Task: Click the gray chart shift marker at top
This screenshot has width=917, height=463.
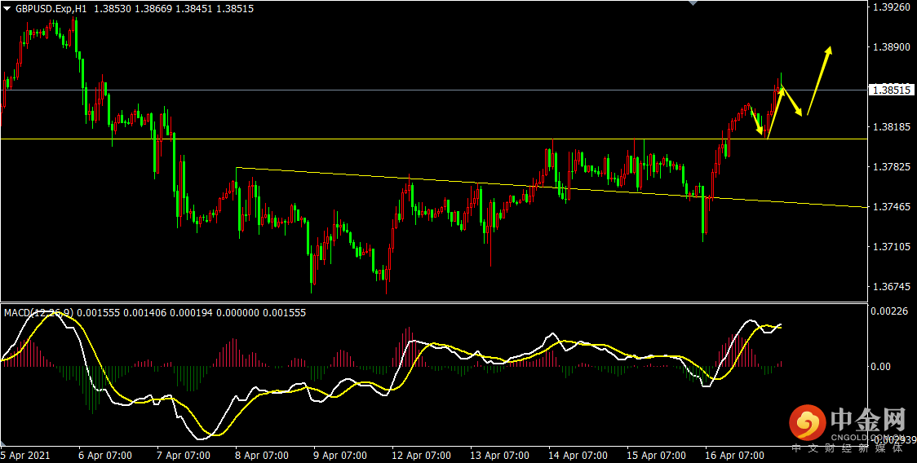Action: click(x=693, y=3)
